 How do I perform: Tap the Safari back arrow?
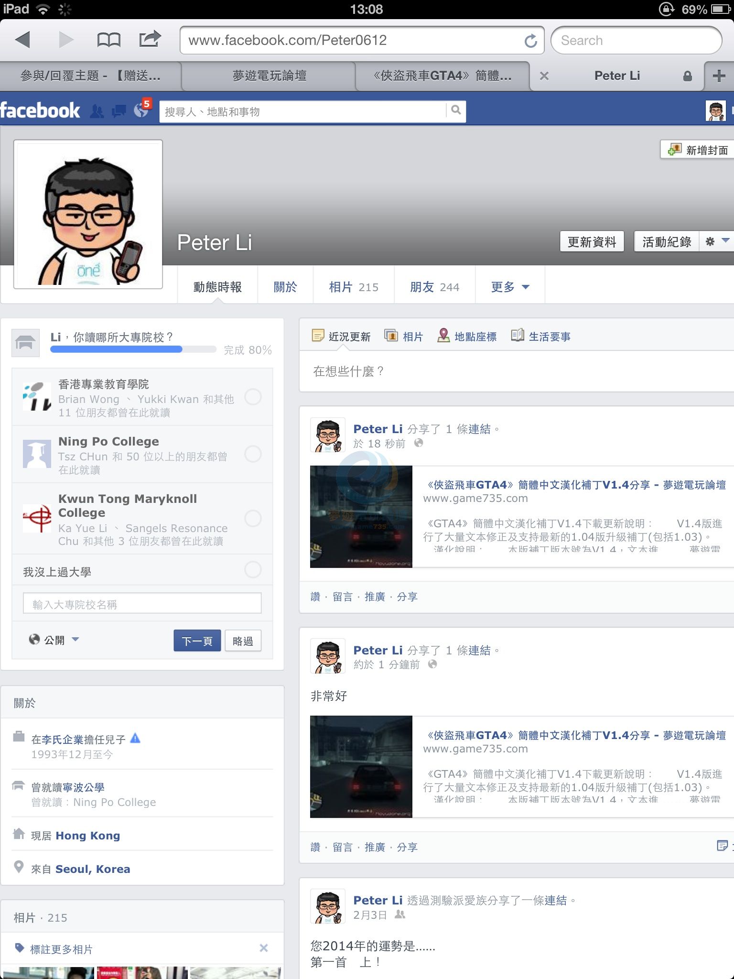pos(23,40)
